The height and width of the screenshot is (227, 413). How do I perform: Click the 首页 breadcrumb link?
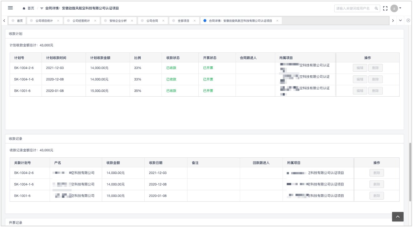coord(31,8)
